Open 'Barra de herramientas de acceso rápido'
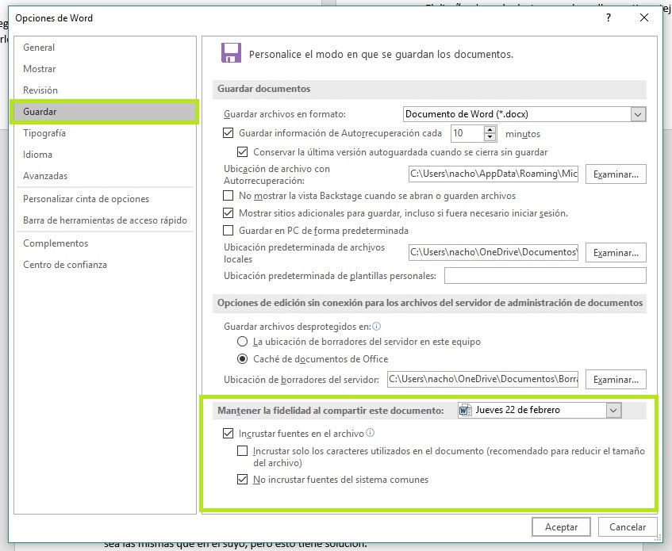672x551 pixels. tap(105, 220)
